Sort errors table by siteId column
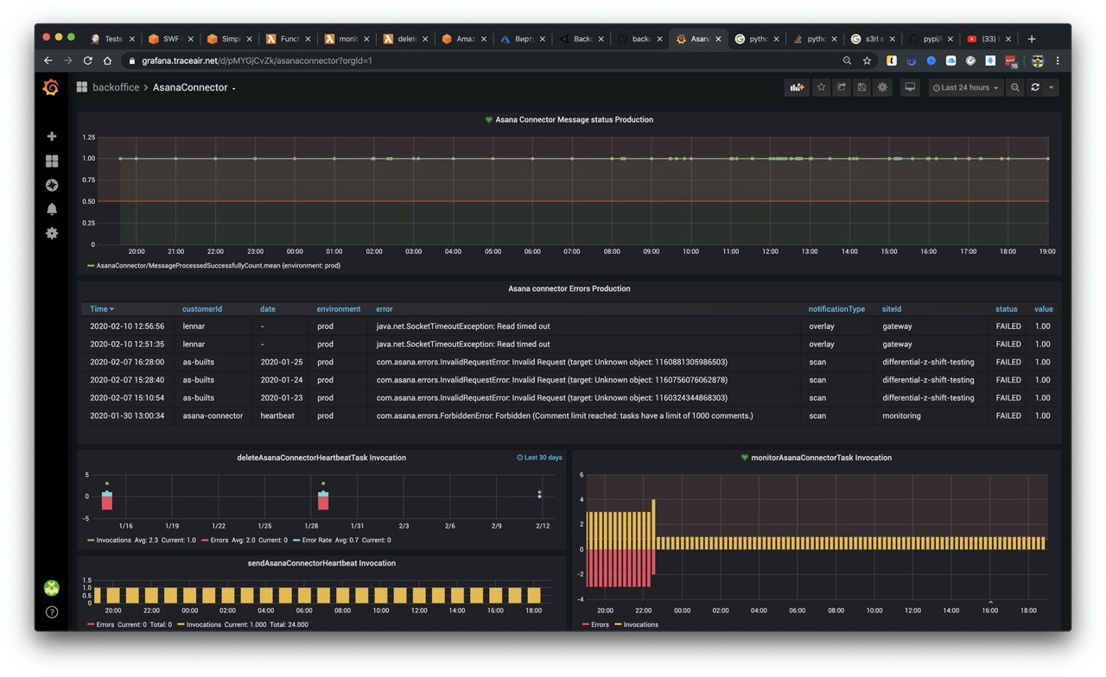Viewport: 1106px width, 677px height. [x=893, y=309]
